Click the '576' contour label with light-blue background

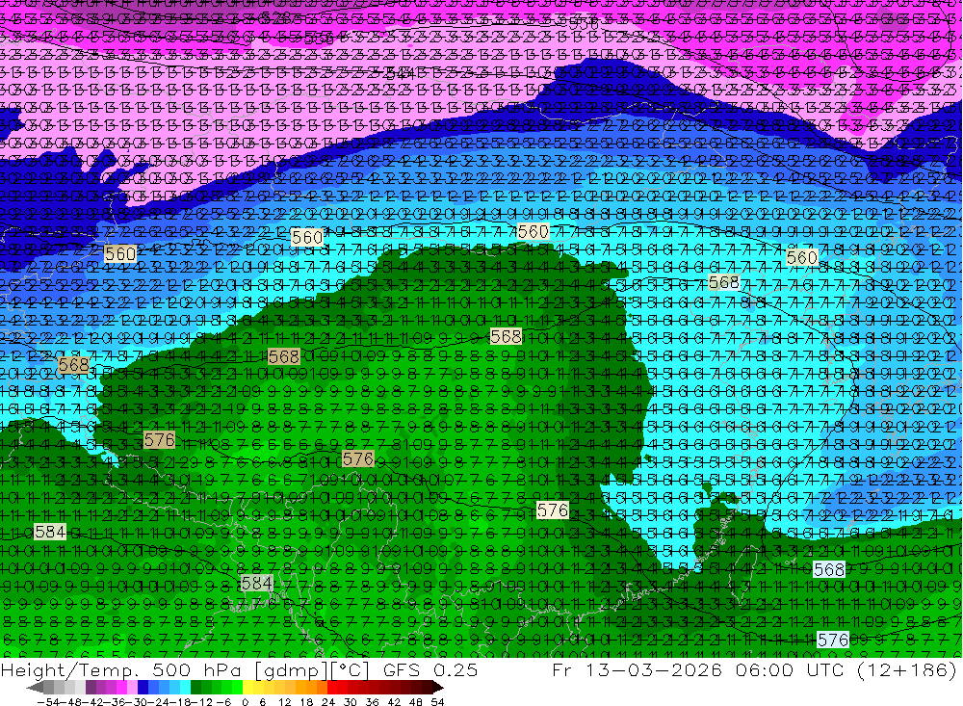click(833, 640)
